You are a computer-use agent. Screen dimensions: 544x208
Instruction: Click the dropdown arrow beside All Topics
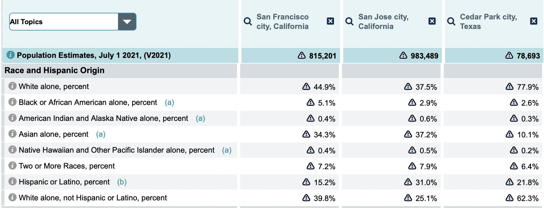click(x=127, y=22)
